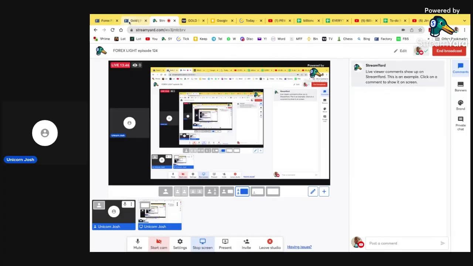Open the Having issues? link
The image size is (473, 266).
[x=299, y=247]
